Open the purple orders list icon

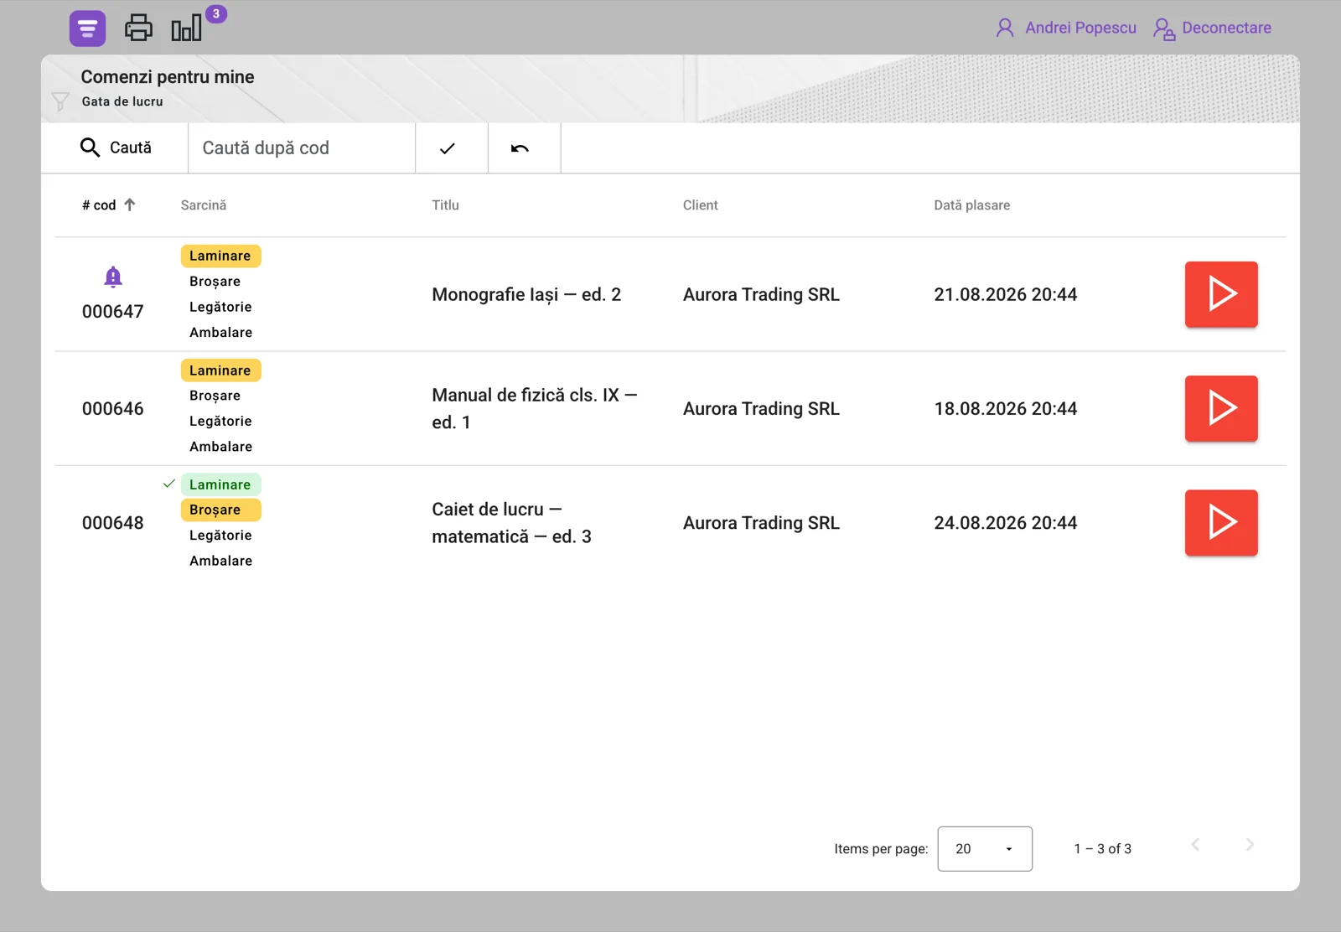click(87, 28)
